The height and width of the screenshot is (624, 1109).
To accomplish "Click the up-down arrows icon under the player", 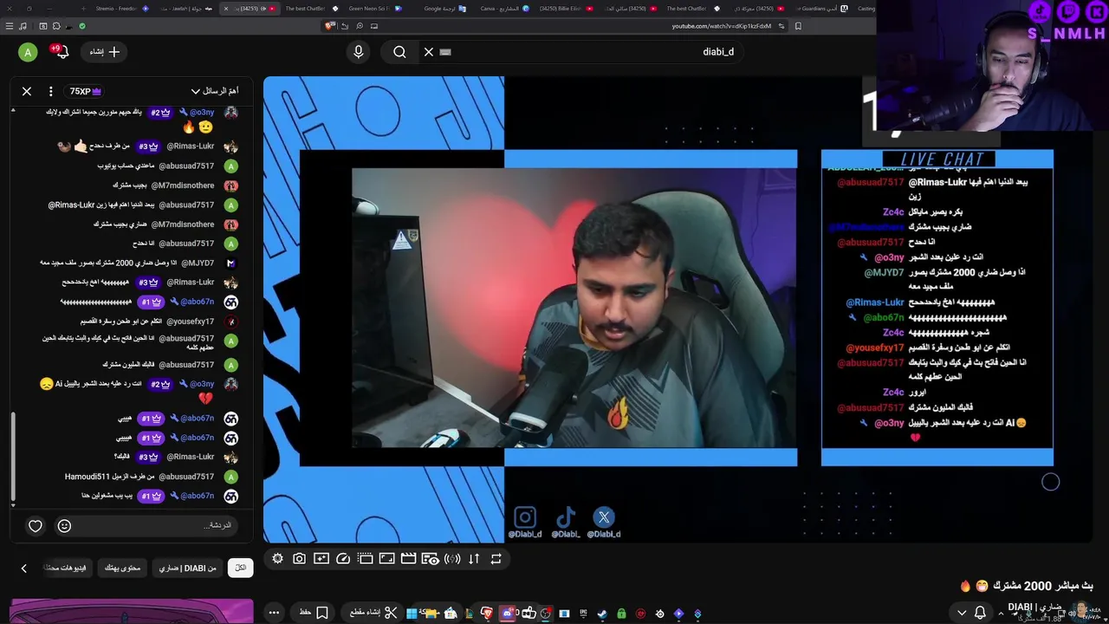I will click(x=474, y=559).
